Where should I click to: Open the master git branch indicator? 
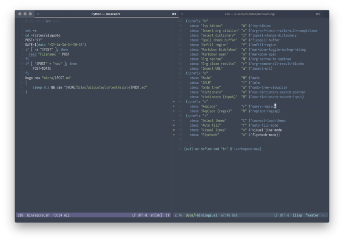point(313,215)
